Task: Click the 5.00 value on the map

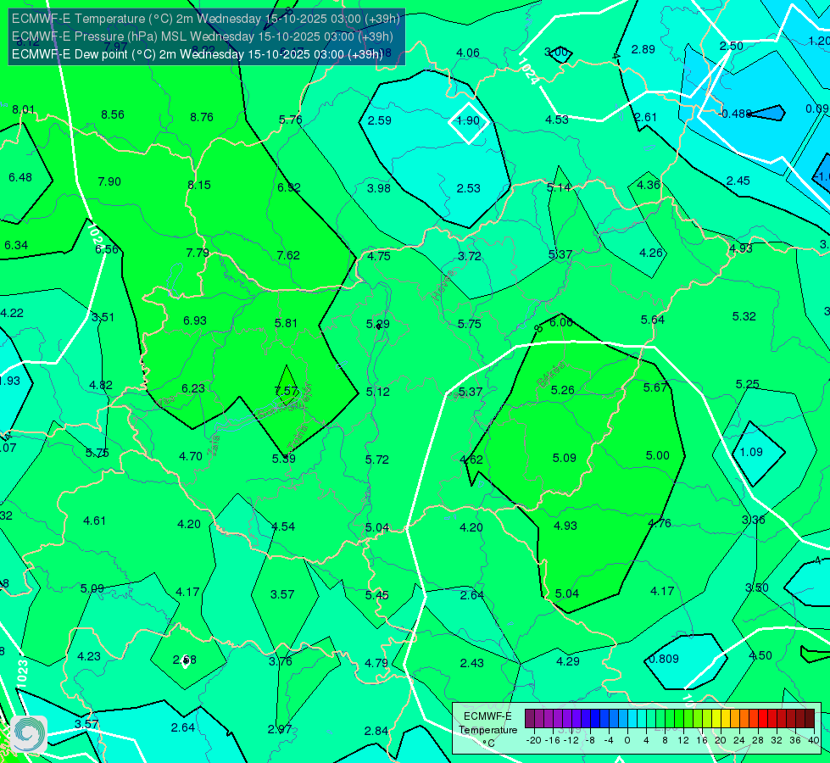Action: [x=657, y=455]
